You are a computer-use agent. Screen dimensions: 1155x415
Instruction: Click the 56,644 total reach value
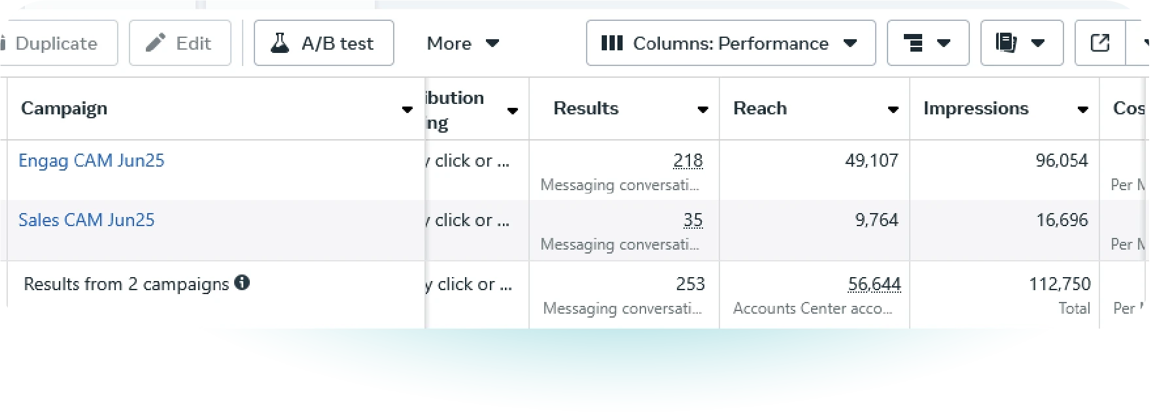(x=874, y=284)
